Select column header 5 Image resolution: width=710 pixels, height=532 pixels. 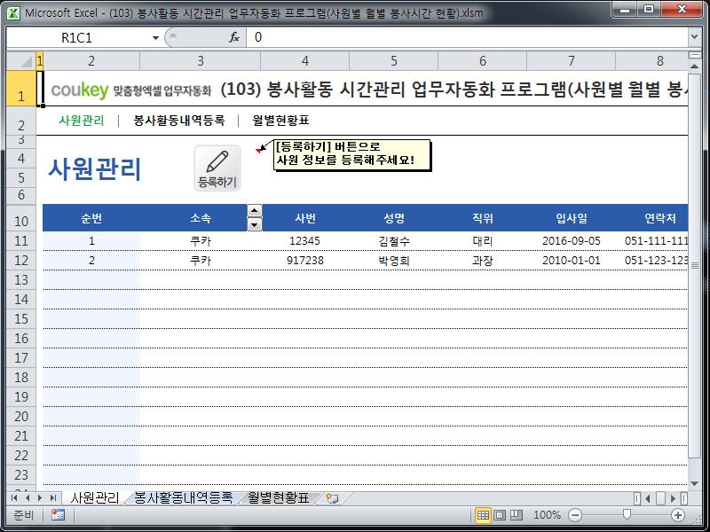tap(394, 60)
